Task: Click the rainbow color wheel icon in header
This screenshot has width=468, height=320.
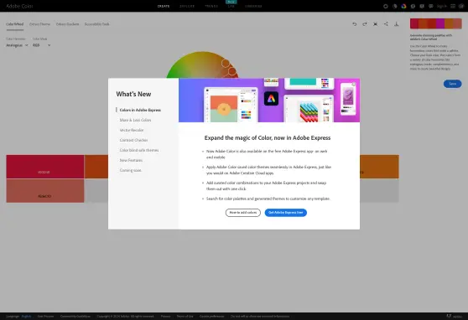Action: click(403, 6)
